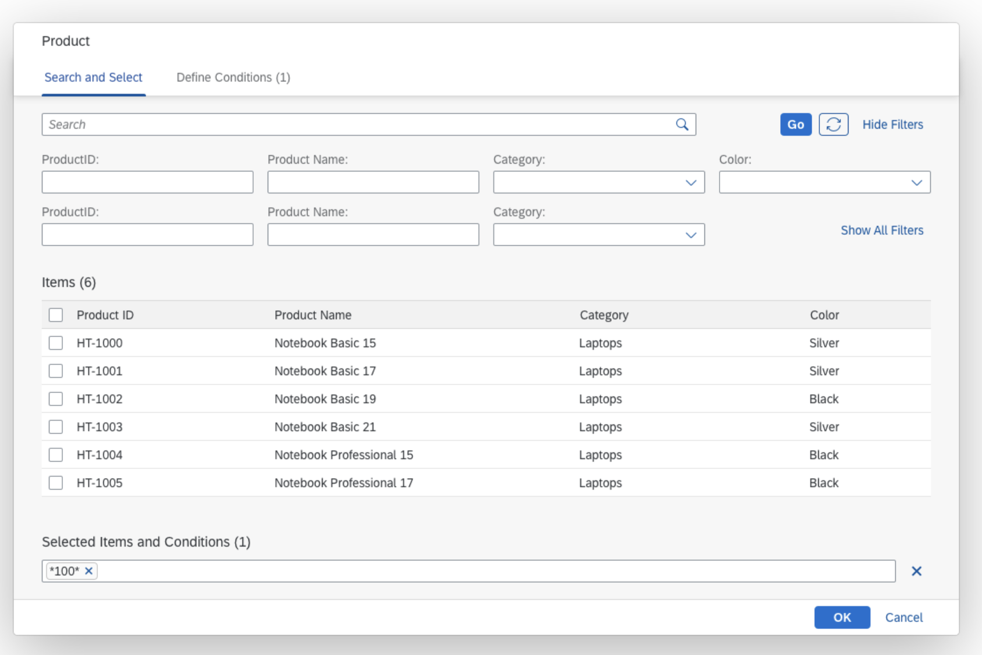Click the search magnifier icon

(x=682, y=124)
